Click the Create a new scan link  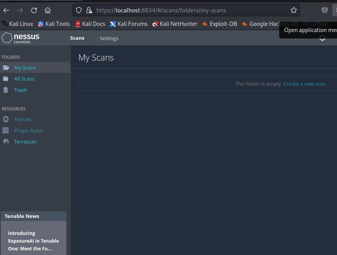pos(305,84)
